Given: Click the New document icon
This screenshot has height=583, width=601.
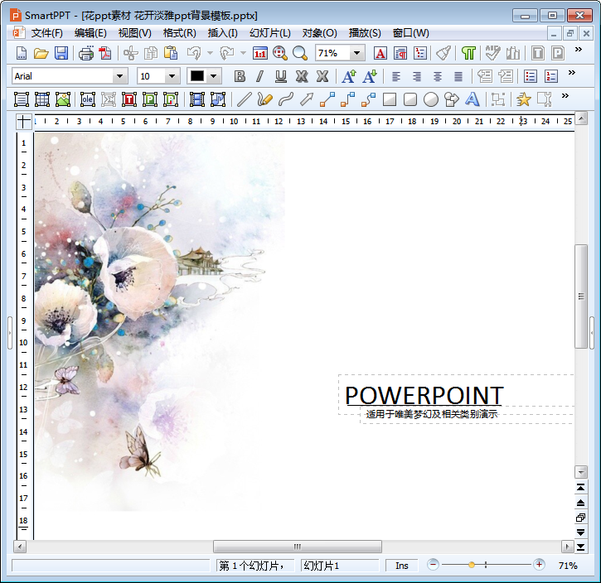Looking at the screenshot, I should coord(22,53).
